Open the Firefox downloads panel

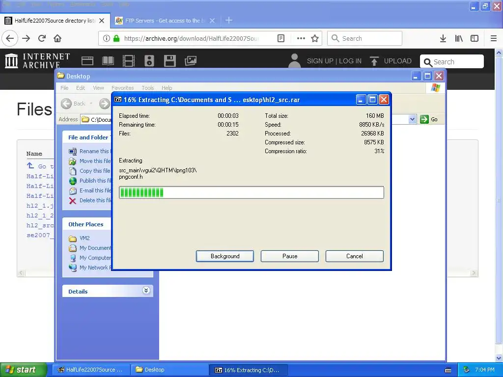(x=443, y=38)
